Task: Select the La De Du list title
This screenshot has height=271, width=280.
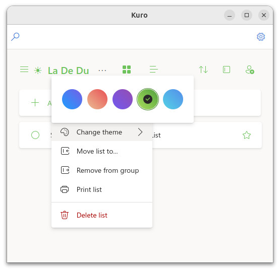Action: (69, 71)
